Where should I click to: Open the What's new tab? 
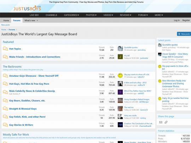pos(30,20)
